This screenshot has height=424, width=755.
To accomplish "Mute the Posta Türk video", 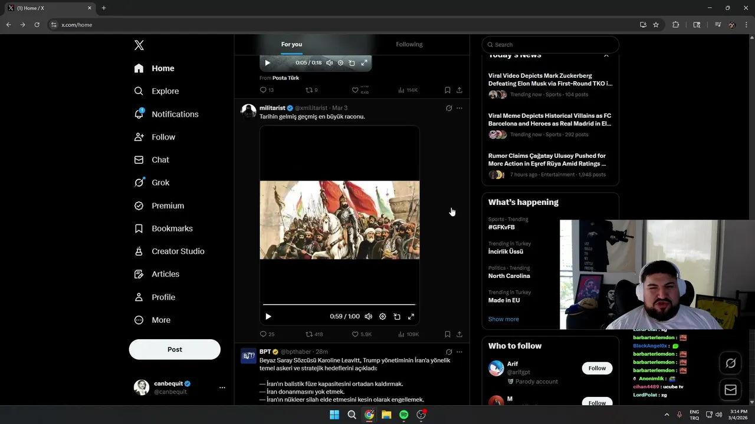I will click(x=329, y=63).
